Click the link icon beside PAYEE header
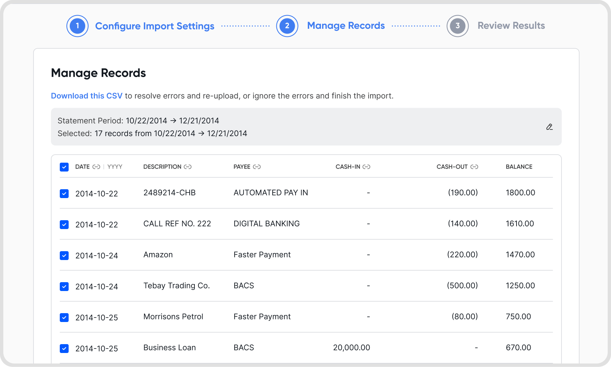Screen dimensions: 611x367 pyautogui.click(x=257, y=167)
